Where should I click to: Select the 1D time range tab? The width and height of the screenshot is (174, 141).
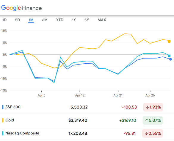[4, 20]
